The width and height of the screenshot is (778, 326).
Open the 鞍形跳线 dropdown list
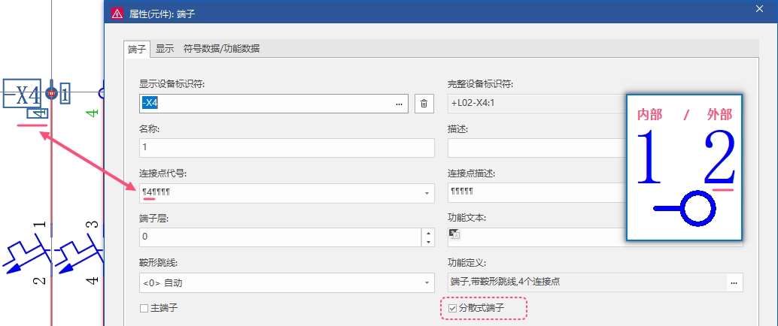[x=427, y=283]
